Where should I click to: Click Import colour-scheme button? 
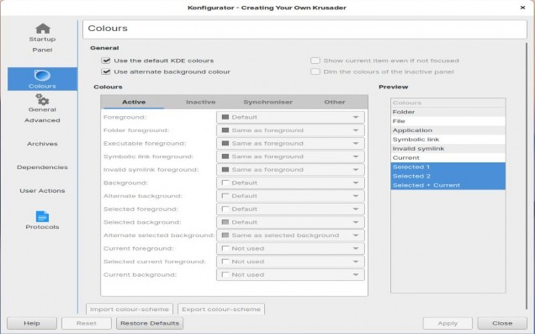pyautogui.click(x=130, y=309)
